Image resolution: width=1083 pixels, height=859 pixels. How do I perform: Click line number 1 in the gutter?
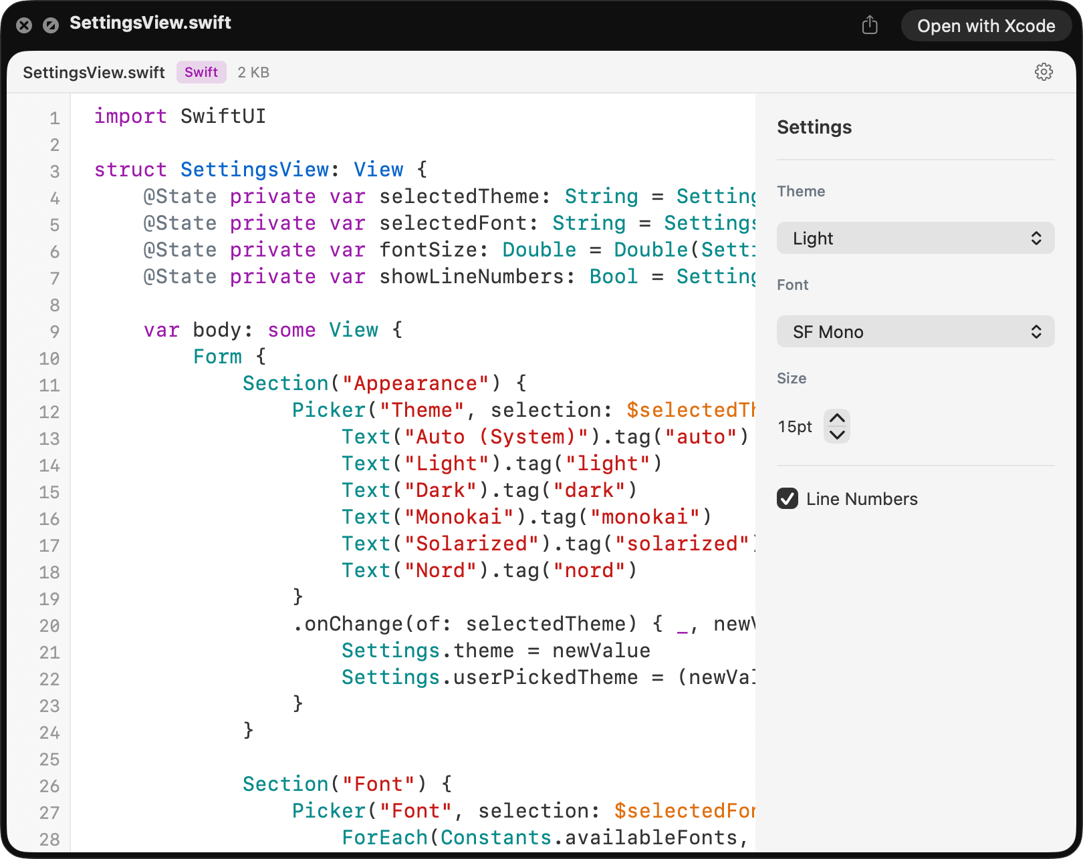tap(55, 118)
